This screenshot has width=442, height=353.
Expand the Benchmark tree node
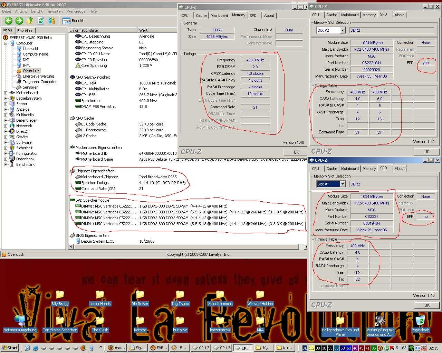[6, 164]
